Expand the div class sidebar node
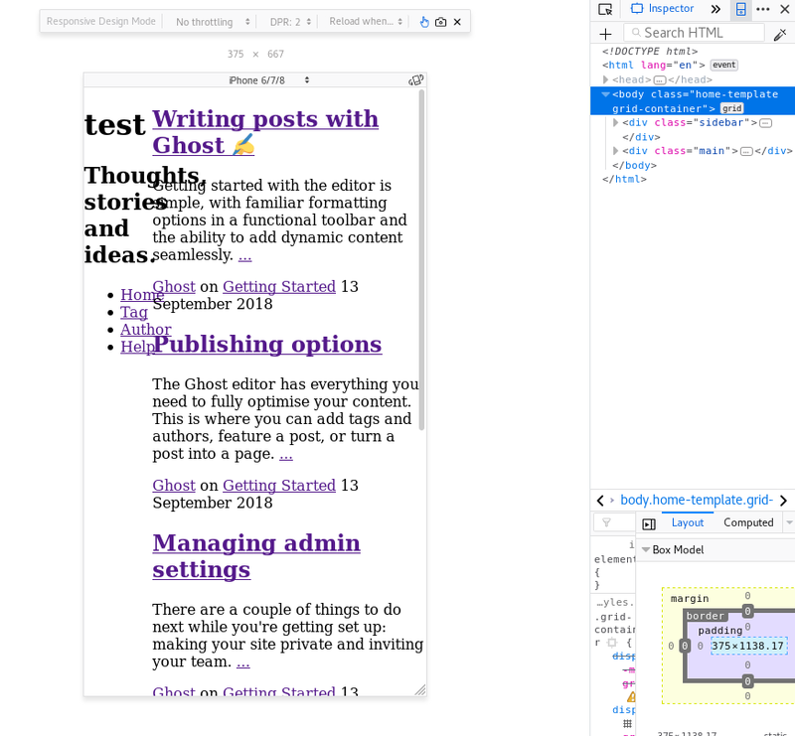Screen dimensions: 795x736 point(616,123)
